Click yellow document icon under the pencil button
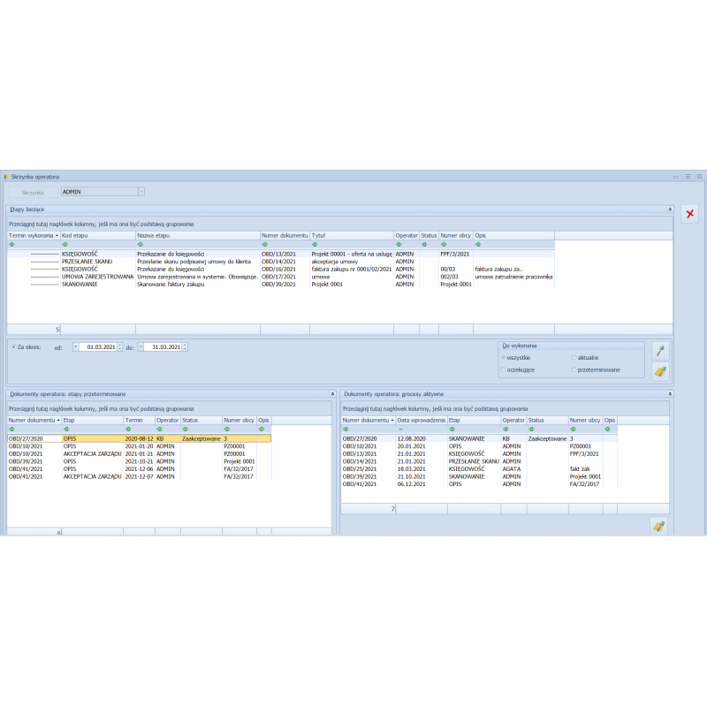 pyautogui.click(x=659, y=372)
